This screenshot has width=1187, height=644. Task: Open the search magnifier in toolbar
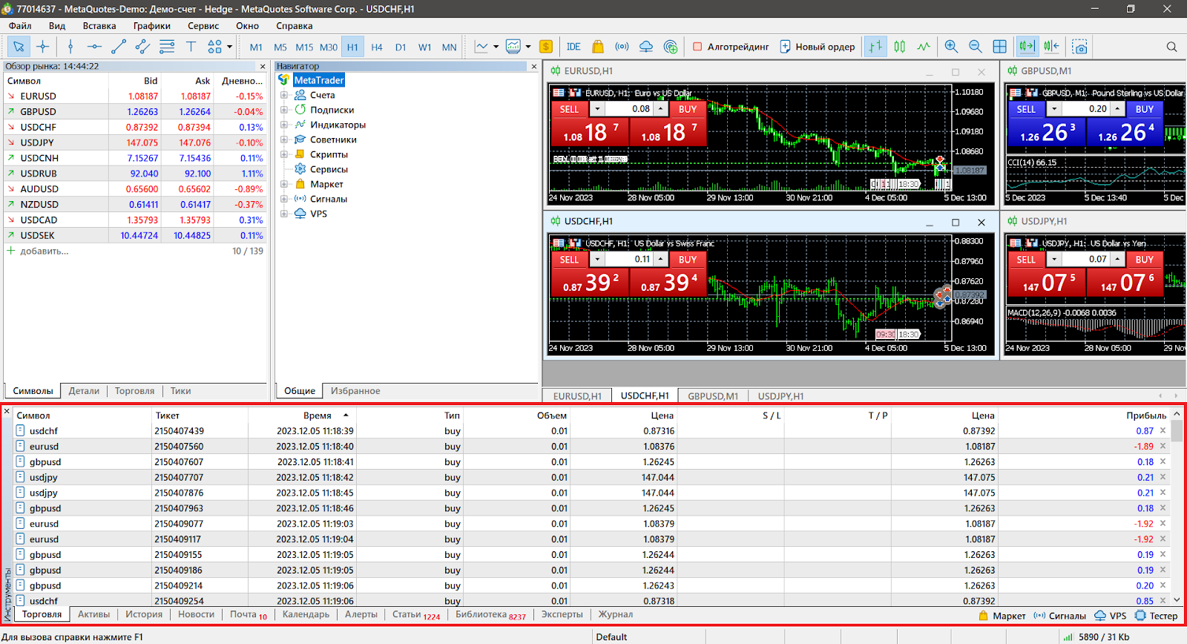[1171, 47]
